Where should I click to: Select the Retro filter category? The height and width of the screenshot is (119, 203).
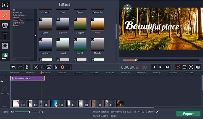[16, 25]
